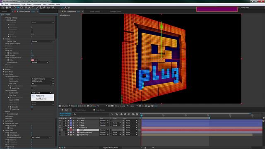The image size is (265, 149).
Task: Click the Z Axis layer label color
Action: pos(71,120)
